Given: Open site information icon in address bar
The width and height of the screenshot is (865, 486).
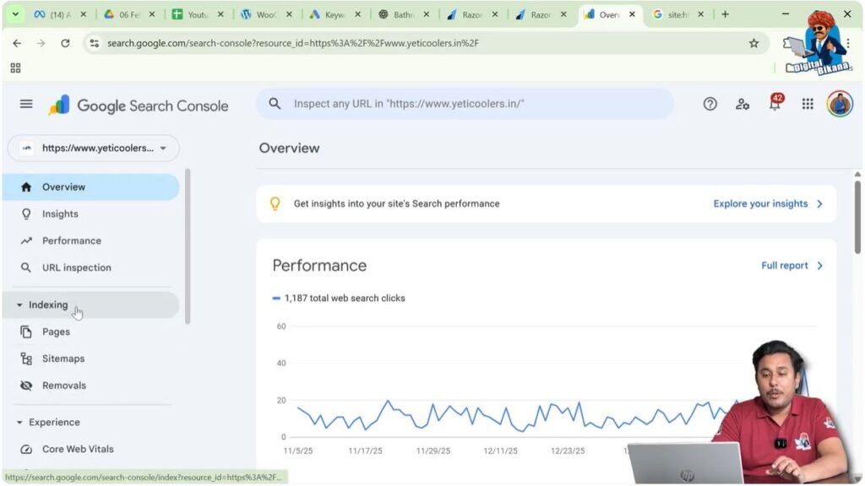Looking at the screenshot, I should click(95, 43).
